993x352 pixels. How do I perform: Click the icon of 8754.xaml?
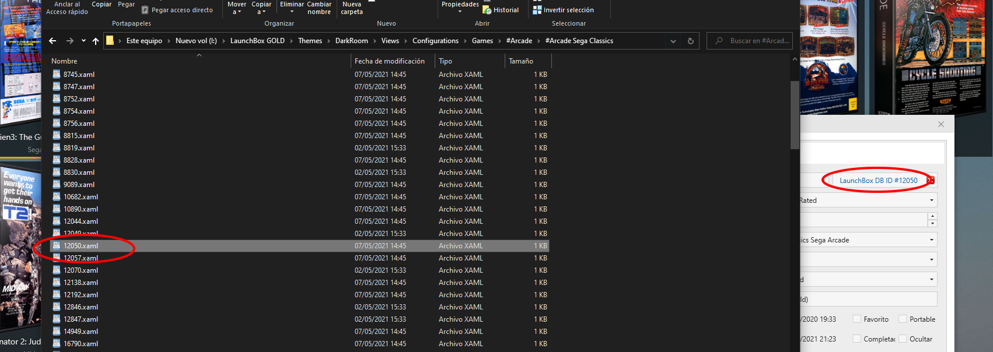[57, 111]
